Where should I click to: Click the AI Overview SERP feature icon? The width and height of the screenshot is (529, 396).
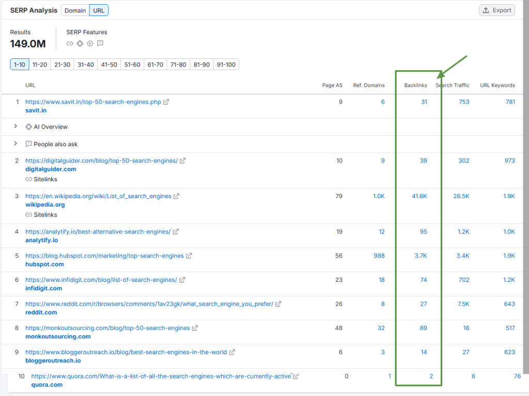80,43
